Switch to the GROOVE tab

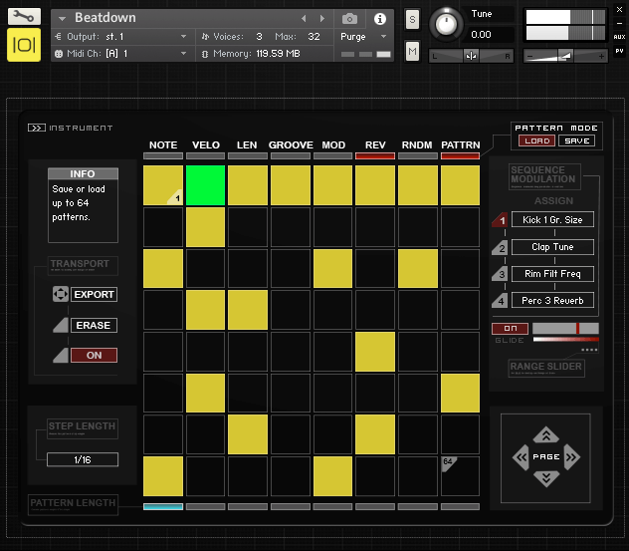[x=291, y=145]
